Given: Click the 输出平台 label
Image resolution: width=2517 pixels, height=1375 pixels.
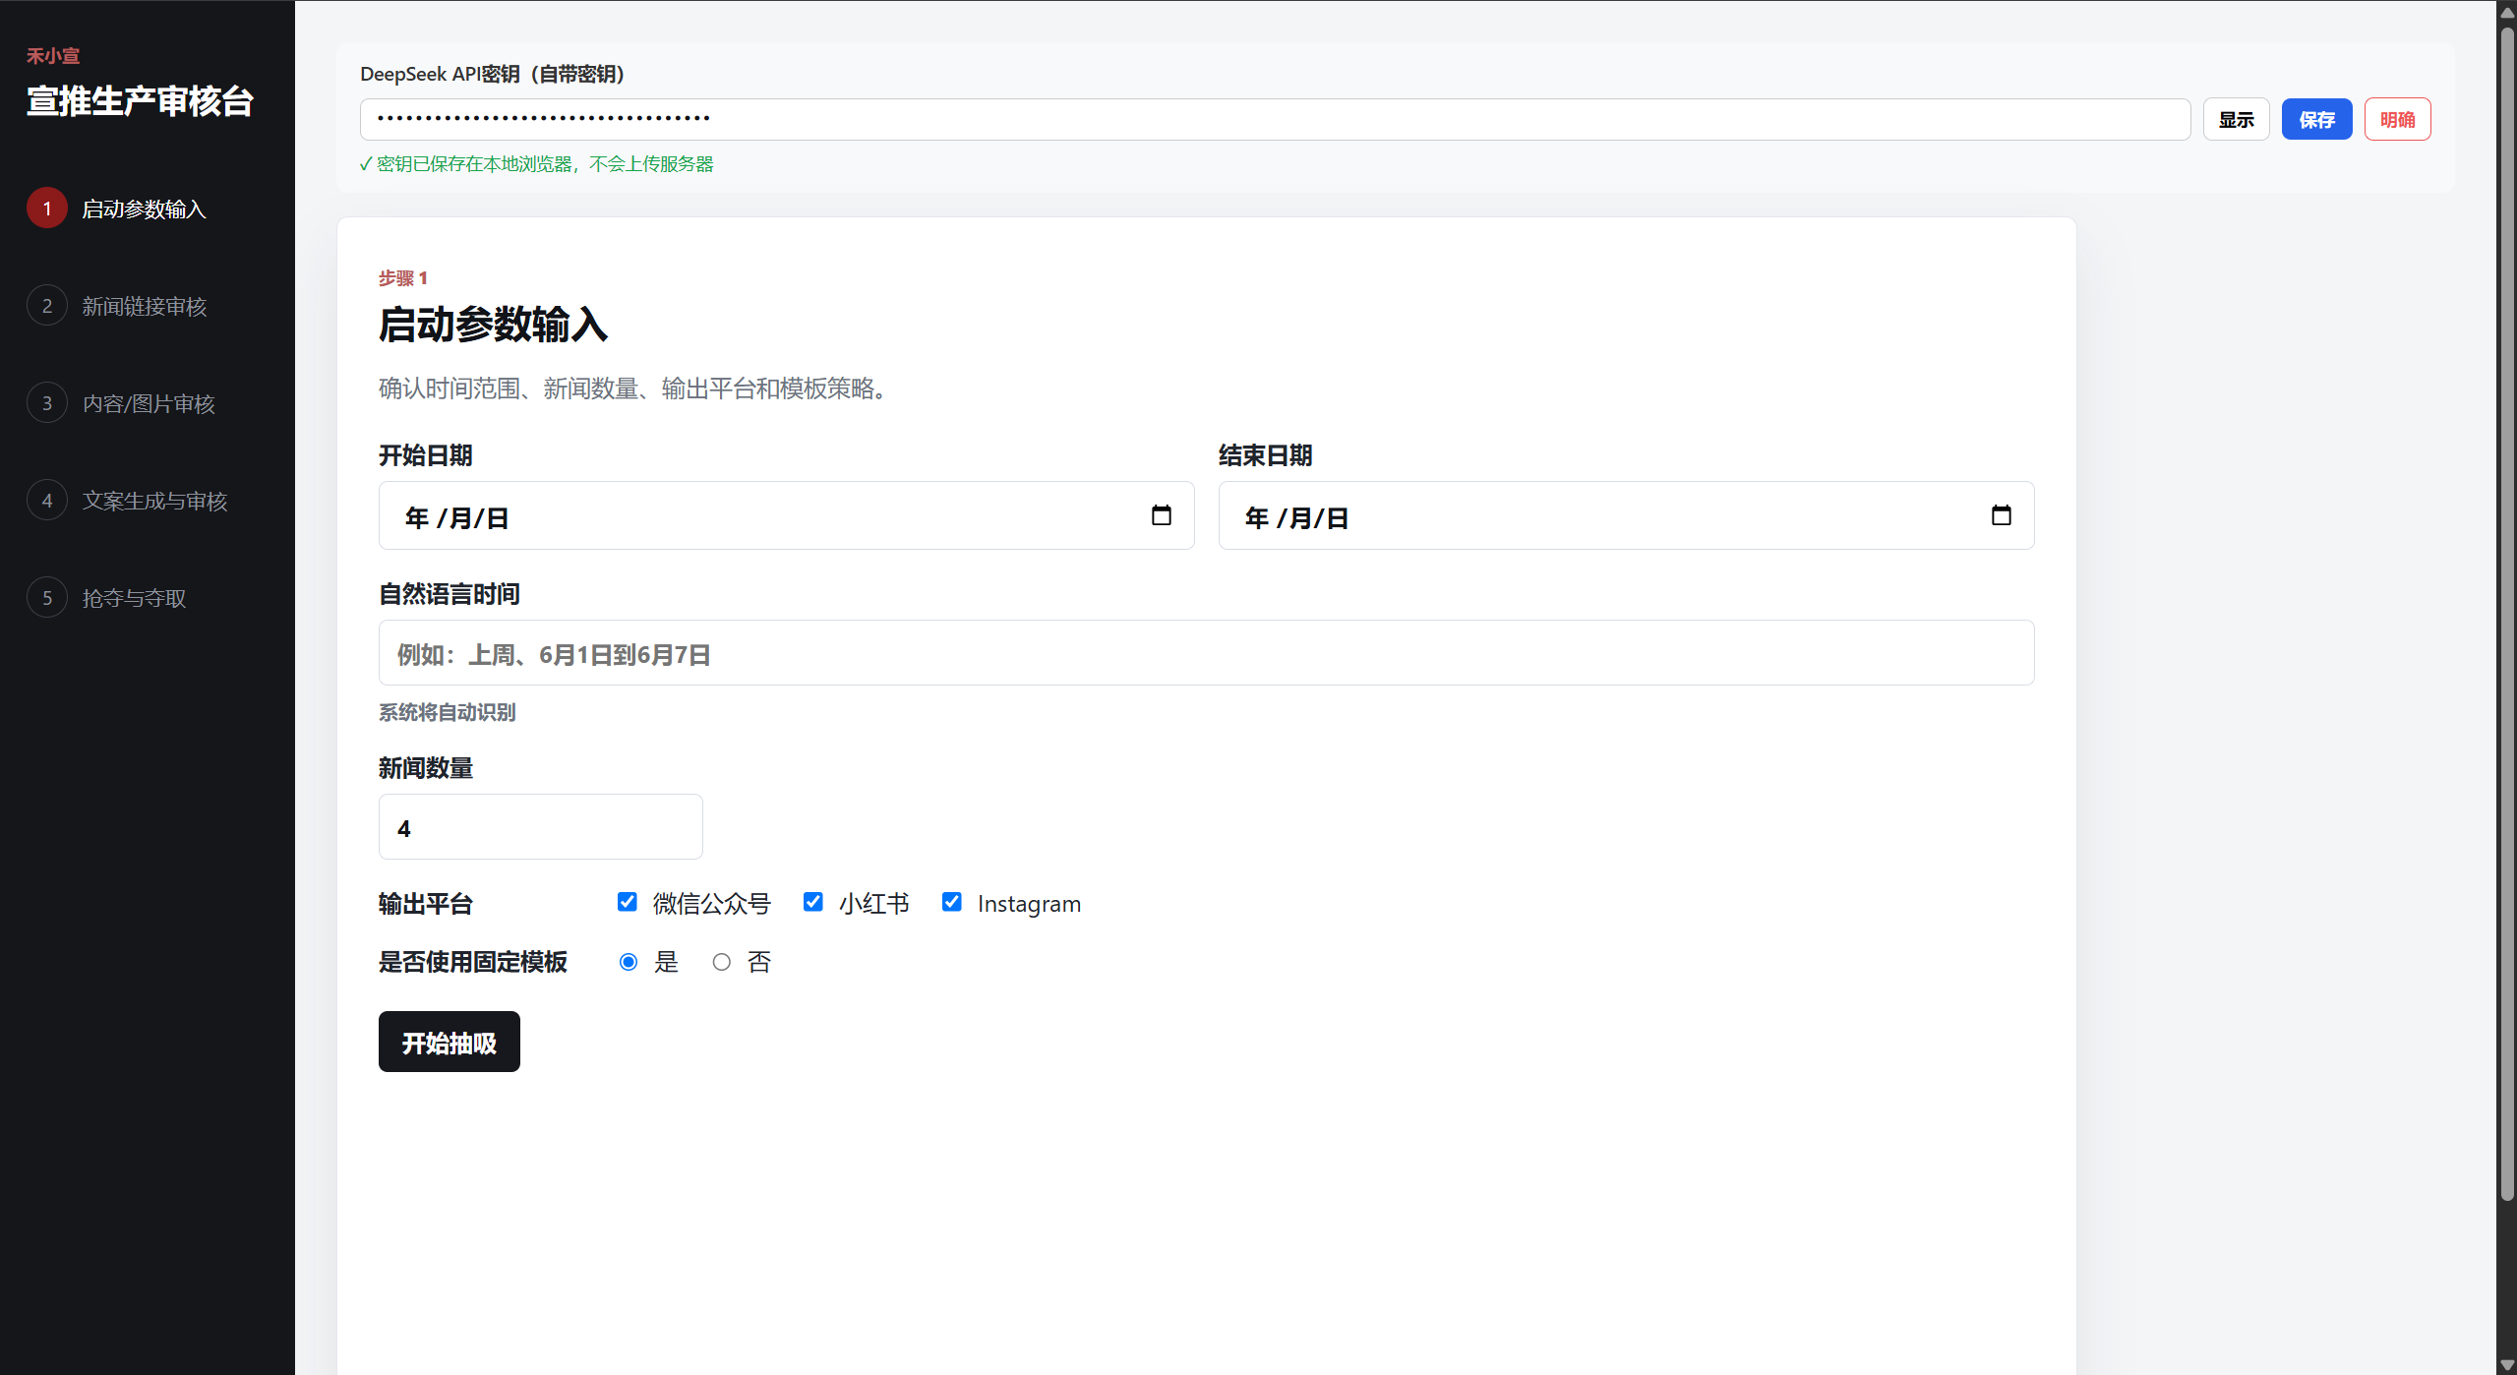Looking at the screenshot, I should click(426, 904).
